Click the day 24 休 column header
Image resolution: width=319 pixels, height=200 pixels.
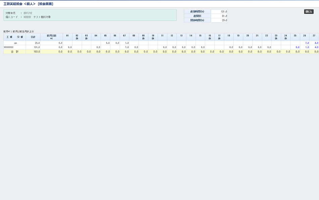coord(286,37)
